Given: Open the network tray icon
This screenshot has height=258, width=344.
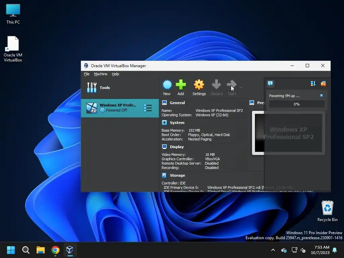Looking at the screenshot, I should [294, 250].
